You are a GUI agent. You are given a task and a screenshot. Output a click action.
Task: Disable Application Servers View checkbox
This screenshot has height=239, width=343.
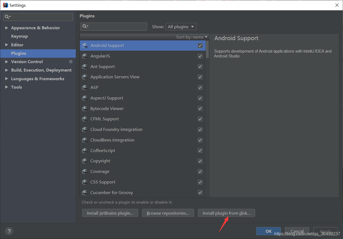click(x=200, y=77)
